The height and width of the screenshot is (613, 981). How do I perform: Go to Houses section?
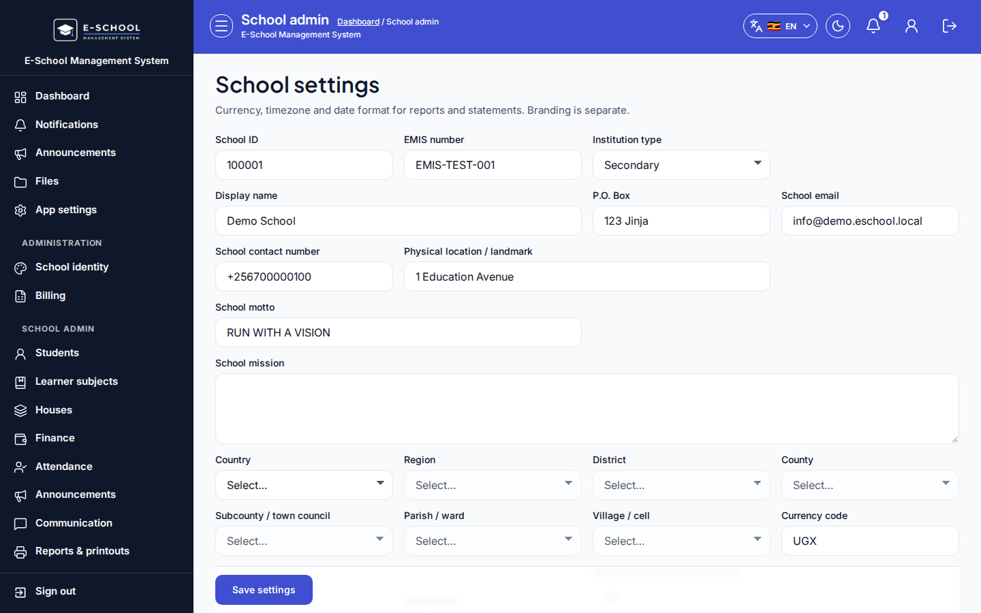(x=97, y=410)
